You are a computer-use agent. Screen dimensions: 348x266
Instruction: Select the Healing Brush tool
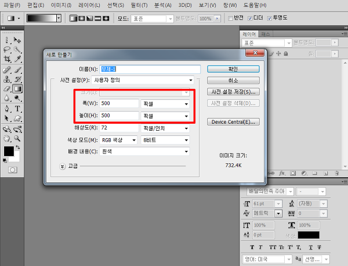(x=7, y=70)
